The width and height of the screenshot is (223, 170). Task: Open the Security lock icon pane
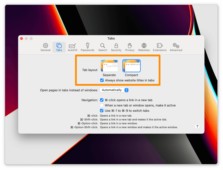[116, 47]
